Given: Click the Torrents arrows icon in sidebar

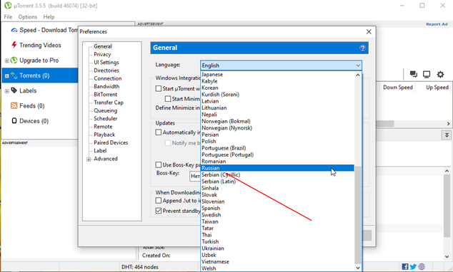Looking at the screenshot, I should tap(14, 75).
